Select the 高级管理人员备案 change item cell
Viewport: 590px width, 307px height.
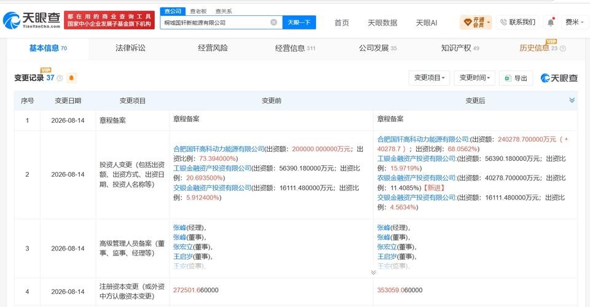132,249
